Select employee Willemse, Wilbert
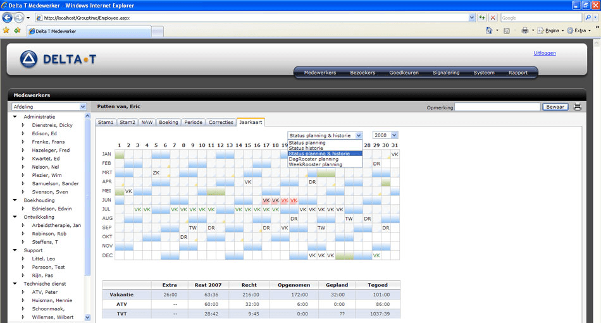This screenshot has width=601, height=323. (x=53, y=317)
